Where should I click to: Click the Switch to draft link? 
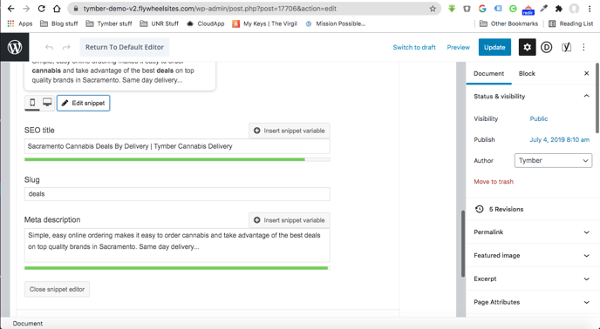[x=414, y=47]
